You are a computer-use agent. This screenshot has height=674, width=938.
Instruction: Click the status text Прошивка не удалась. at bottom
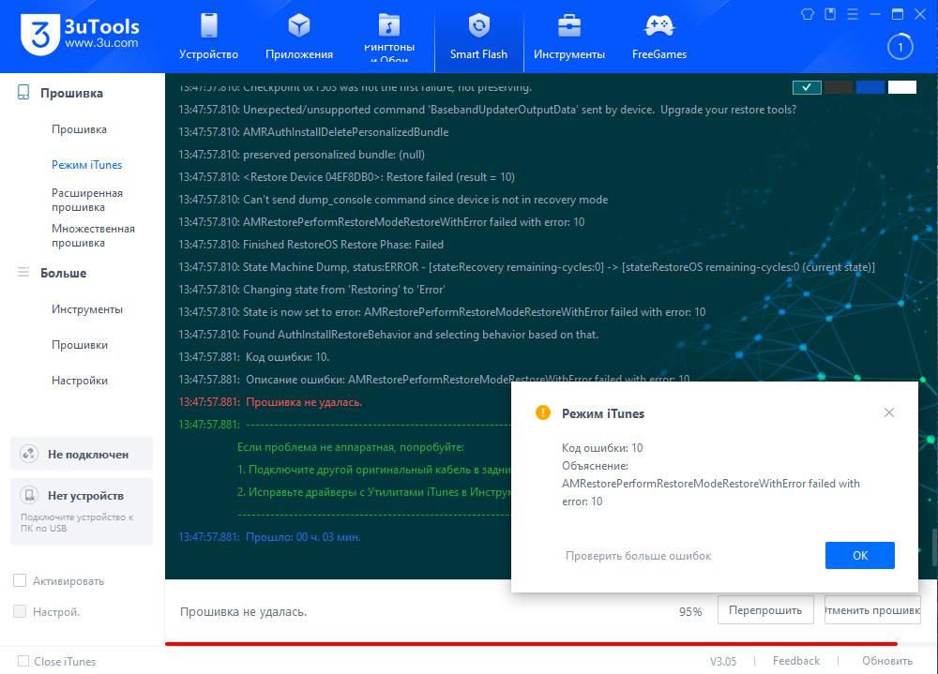point(244,611)
